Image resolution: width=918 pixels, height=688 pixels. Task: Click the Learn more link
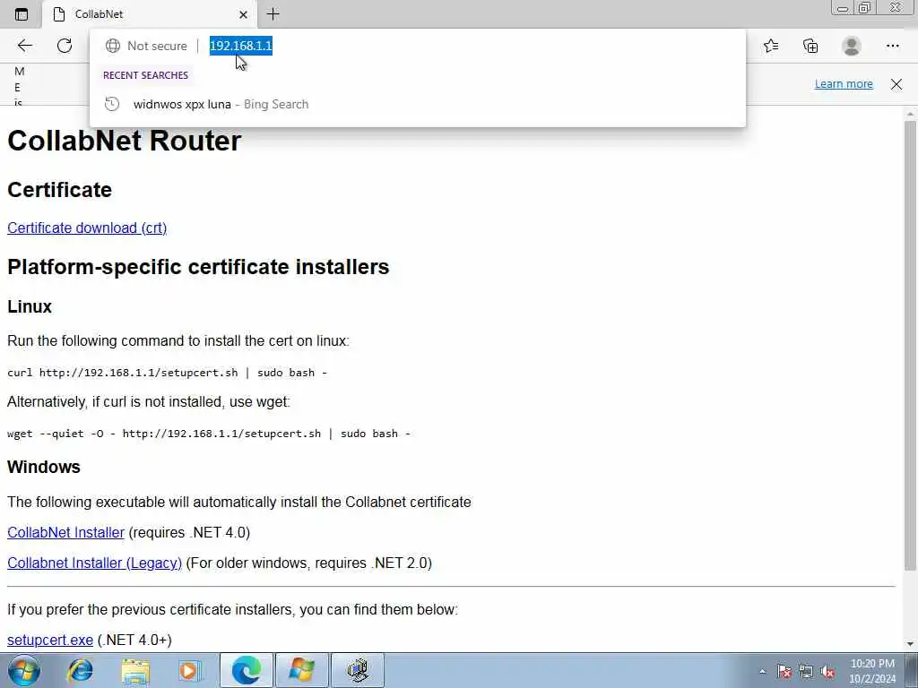pyautogui.click(x=844, y=83)
